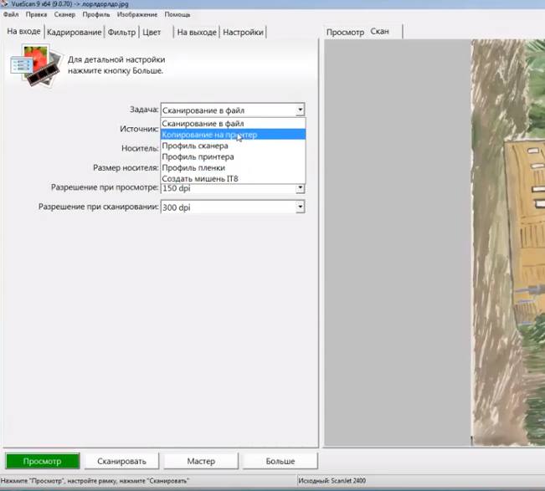Screen dimensions: 545x491
Task: Switch to the Просмотр preview tab
Action: tap(345, 32)
